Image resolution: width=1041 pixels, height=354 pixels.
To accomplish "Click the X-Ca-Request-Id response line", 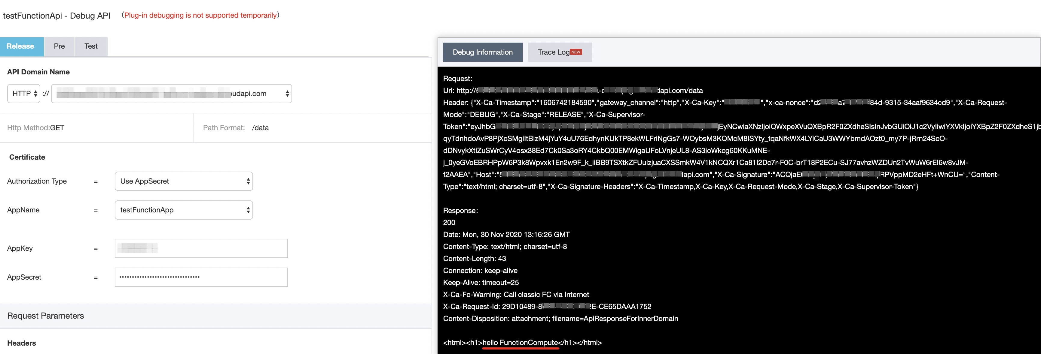I will point(547,307).
